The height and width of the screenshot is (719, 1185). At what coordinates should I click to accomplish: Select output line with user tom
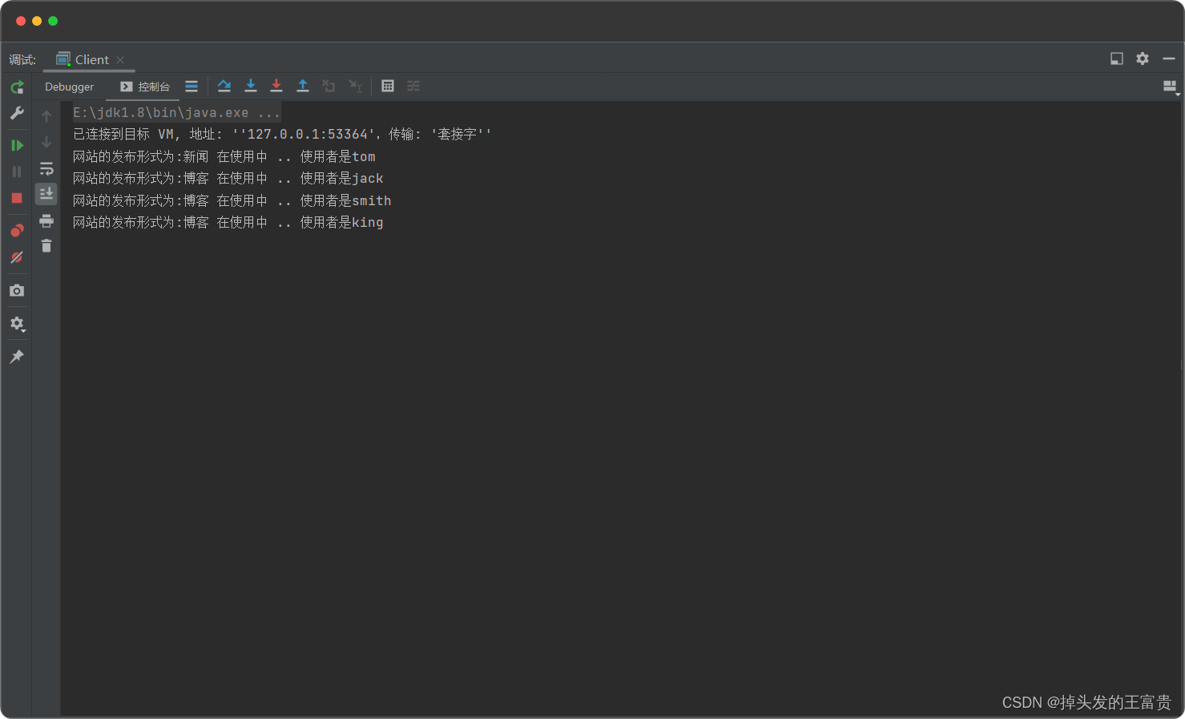(x=224, y=157)
